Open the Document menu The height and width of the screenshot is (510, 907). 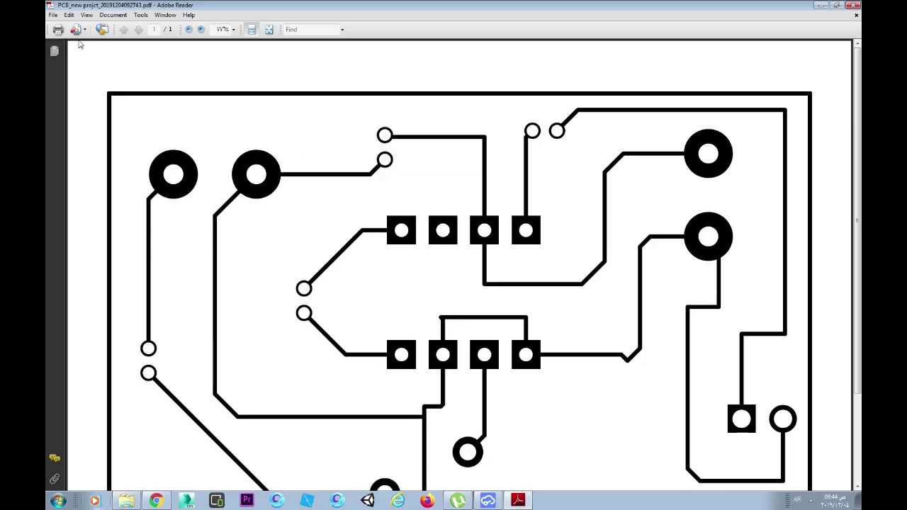pos(113,15)
